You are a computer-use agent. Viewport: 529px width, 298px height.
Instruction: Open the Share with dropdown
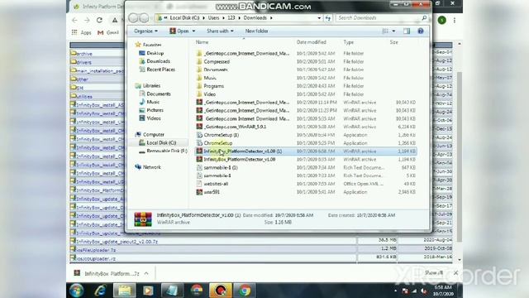tap(220, 31)
